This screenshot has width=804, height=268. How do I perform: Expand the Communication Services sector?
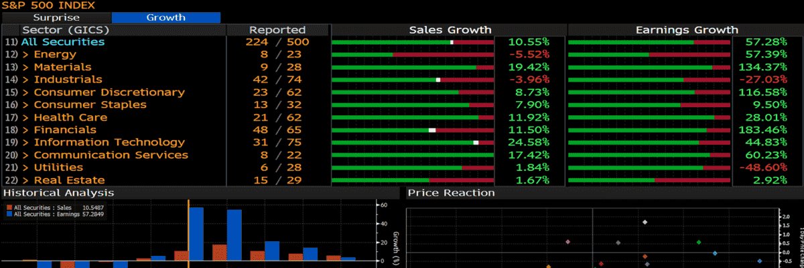[x=105, y=155]
